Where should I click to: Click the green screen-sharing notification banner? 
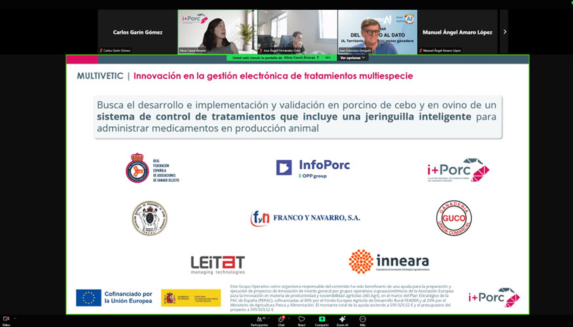click(x=282, y=58)
